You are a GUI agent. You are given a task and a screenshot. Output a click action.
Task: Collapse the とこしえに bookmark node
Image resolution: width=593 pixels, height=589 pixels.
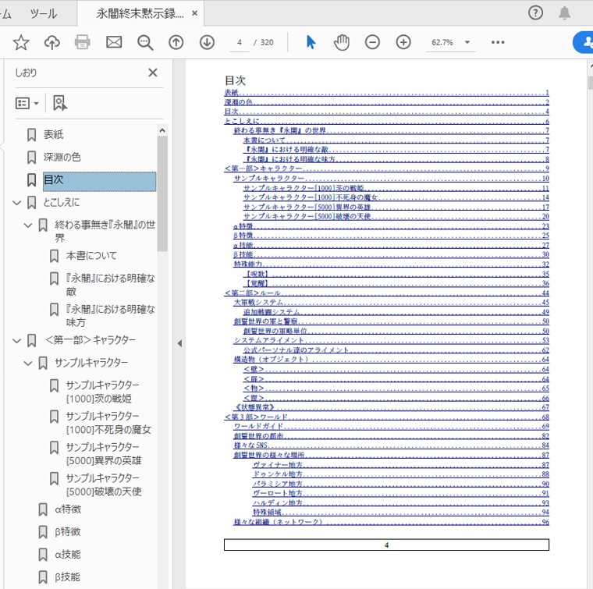pos(16,203)
